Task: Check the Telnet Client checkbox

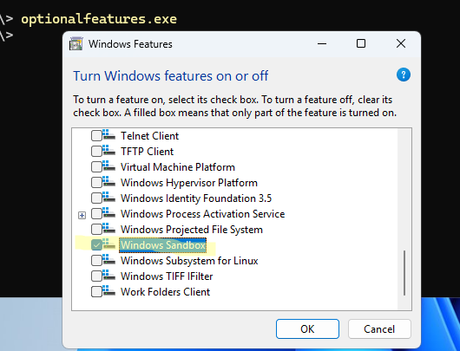Action: 96,136
